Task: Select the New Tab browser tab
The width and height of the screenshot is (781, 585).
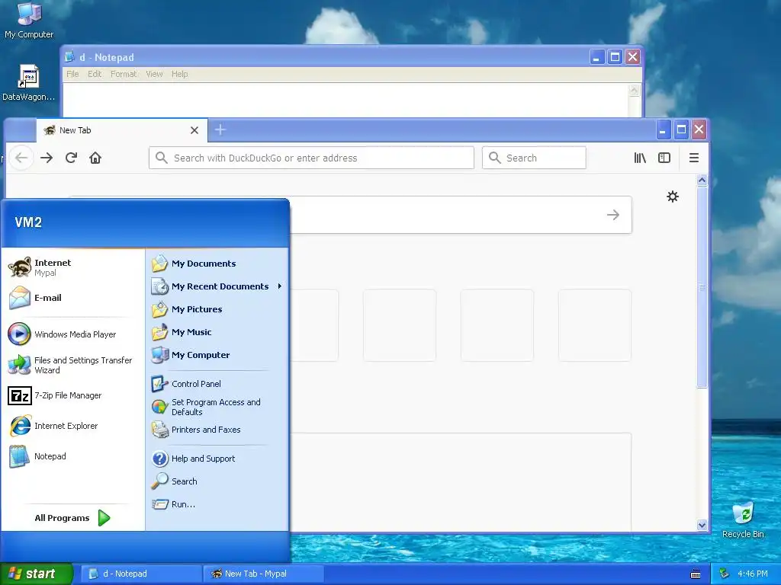Action: (122, 130)
